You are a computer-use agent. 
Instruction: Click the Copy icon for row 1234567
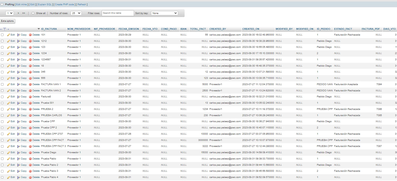(19, 60)
